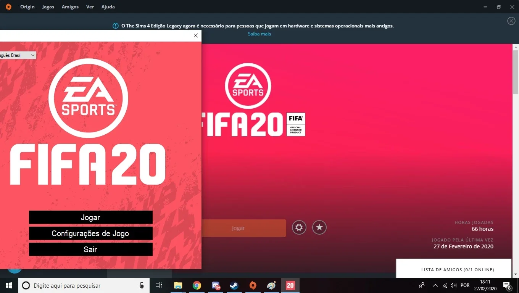519x293 pixels.
Task: Close the FIFA 20 launcher window
Action: [x=196, y=35]
